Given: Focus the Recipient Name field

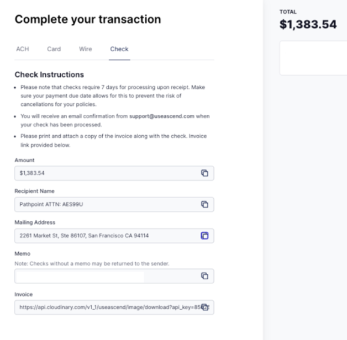Looking at the screenshot, I should [105, 205].
